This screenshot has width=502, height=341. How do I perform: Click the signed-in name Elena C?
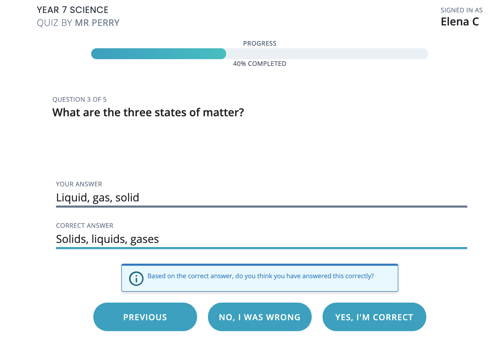(460, 22)
